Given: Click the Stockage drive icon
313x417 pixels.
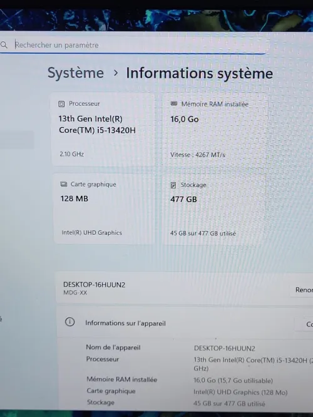Looking at the screenshot, I should (173, 185).
